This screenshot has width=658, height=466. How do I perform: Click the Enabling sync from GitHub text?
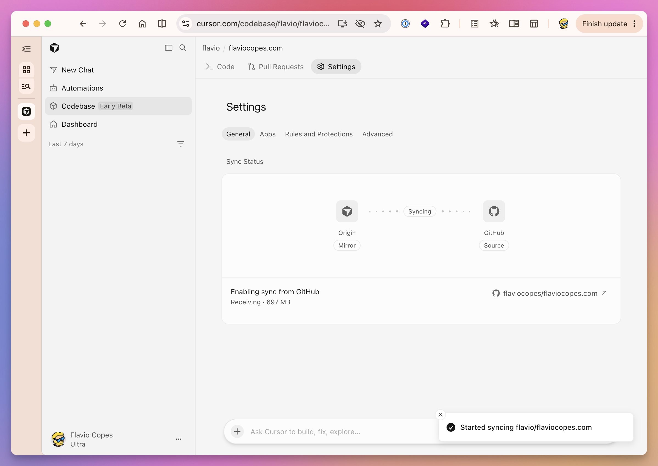pos(275,292)
